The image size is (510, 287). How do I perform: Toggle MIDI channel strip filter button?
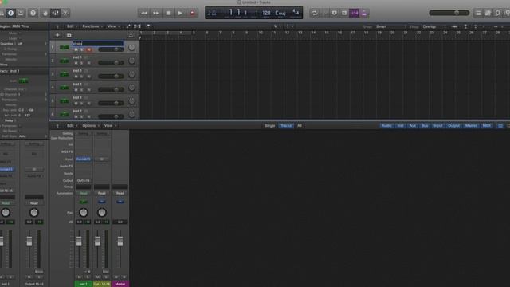[487, 126]
